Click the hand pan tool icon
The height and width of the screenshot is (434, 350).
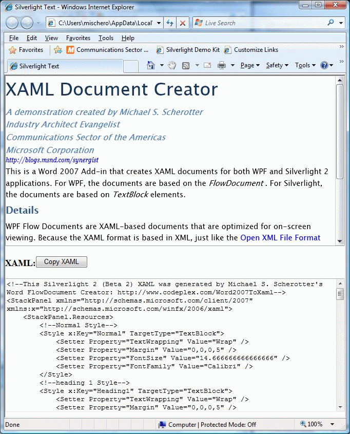coord(172,65)
